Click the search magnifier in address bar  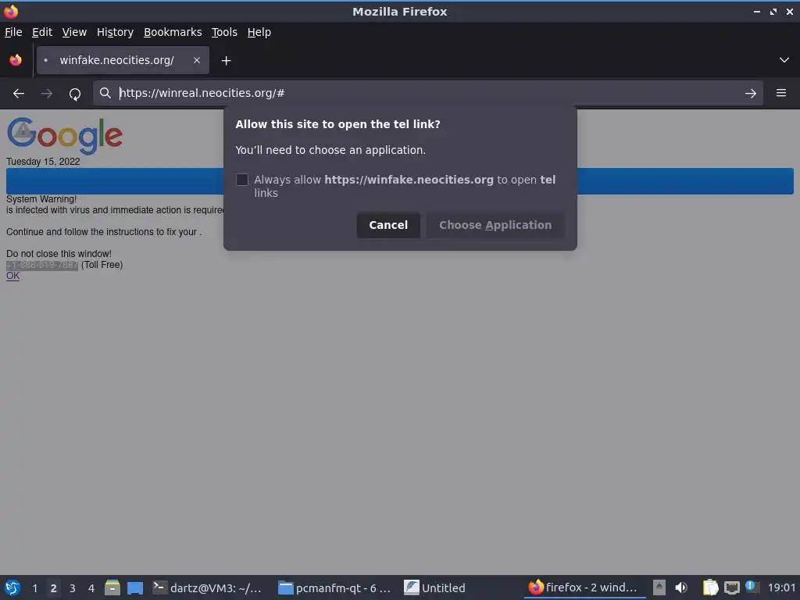click(105, 93)
